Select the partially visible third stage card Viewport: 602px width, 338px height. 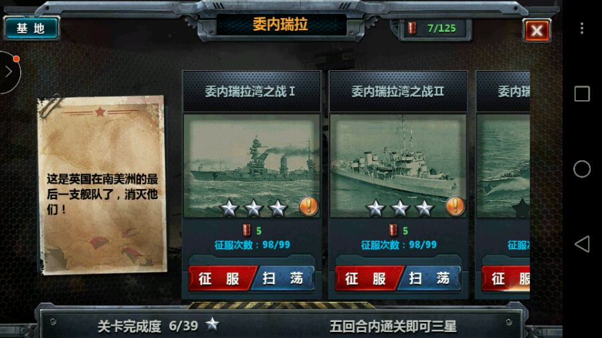pyautogui.click(x=503, y=185)
